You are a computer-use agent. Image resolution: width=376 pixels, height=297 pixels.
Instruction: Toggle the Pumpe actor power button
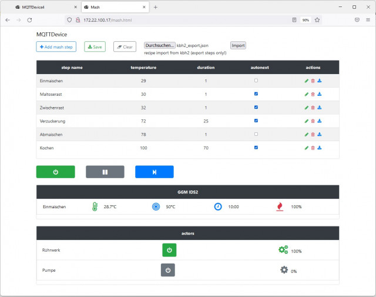(168, 270)
